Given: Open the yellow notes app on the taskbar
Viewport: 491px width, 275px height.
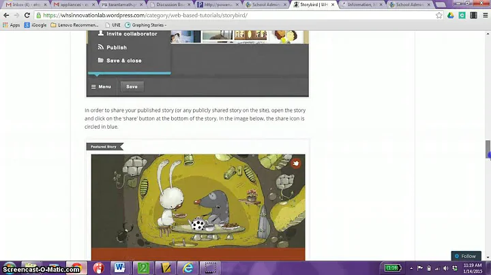Looking at the screenshot, I should [x=166, y=268].
